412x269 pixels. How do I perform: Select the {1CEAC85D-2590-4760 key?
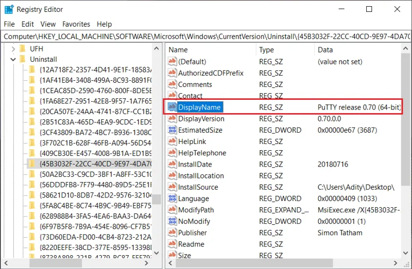pos(95,91)
